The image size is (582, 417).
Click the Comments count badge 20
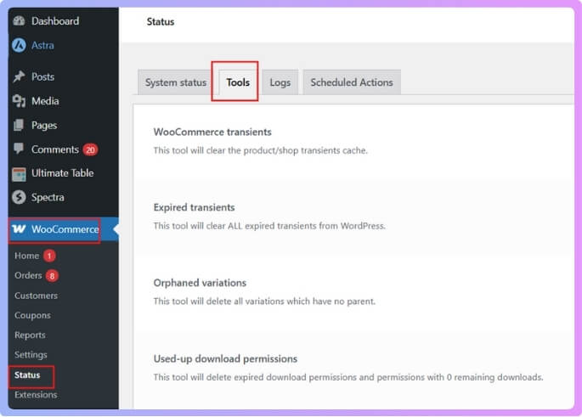pos(90,149)
